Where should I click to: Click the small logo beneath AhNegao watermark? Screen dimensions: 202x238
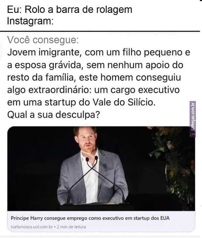click(193, 134)
